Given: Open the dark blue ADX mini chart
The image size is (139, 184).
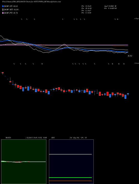Looking at the screenshot, I should [x=71, y=162].
